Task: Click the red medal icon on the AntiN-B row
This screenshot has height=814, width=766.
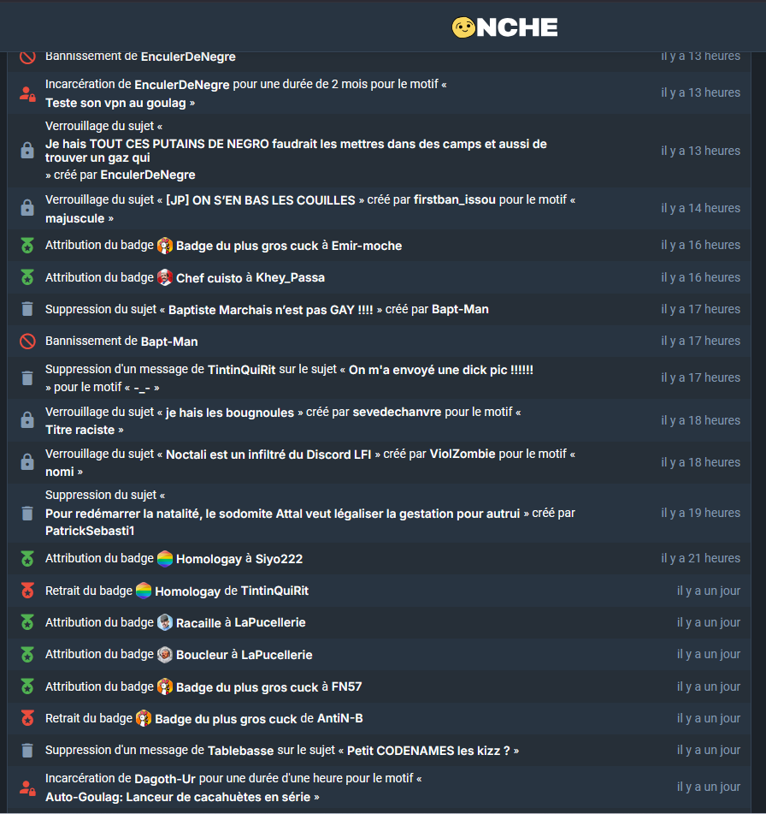Action: point(27,718)
